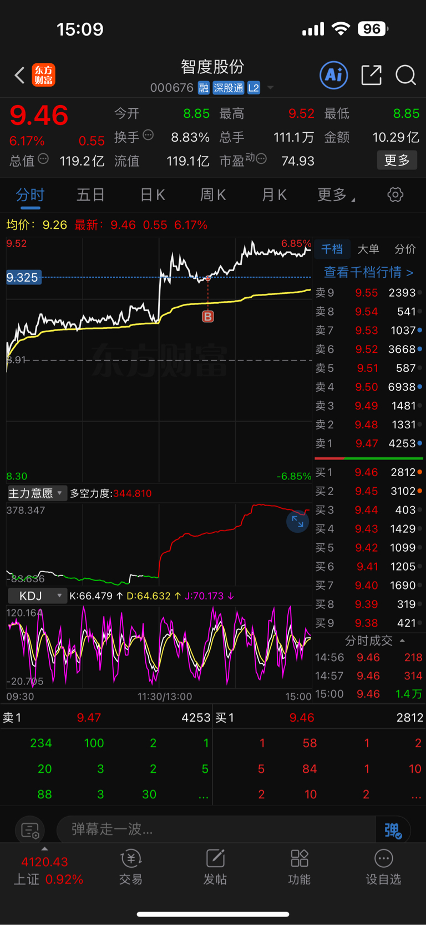
Task: Expand stock name dropdown arrow
Action: coord(271,88)
